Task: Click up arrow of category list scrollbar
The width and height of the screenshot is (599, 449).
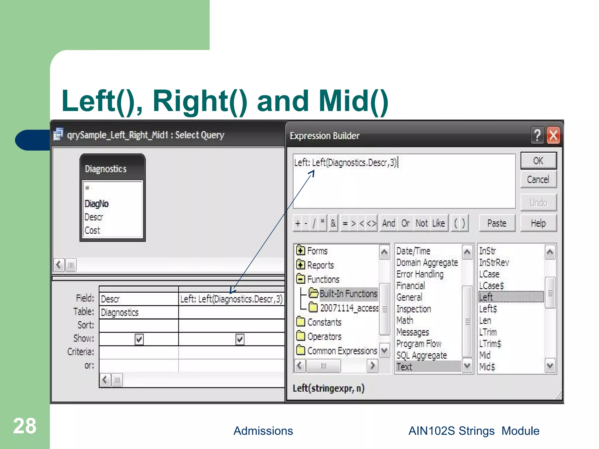Action: [467, 252]
